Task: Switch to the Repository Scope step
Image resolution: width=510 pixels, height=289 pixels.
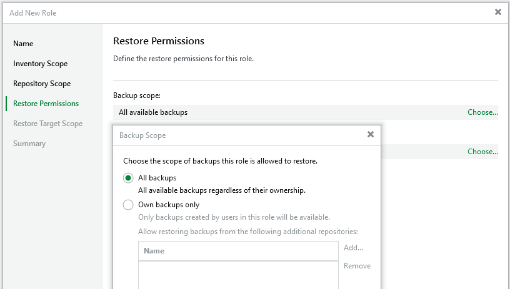Action: (42, 84)
